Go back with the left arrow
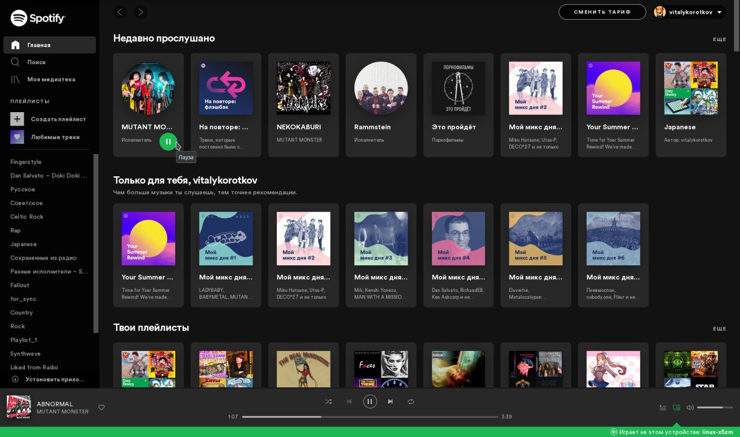Image resolution: width=740 pixels, height=437 pixels. tap(120, 12)
